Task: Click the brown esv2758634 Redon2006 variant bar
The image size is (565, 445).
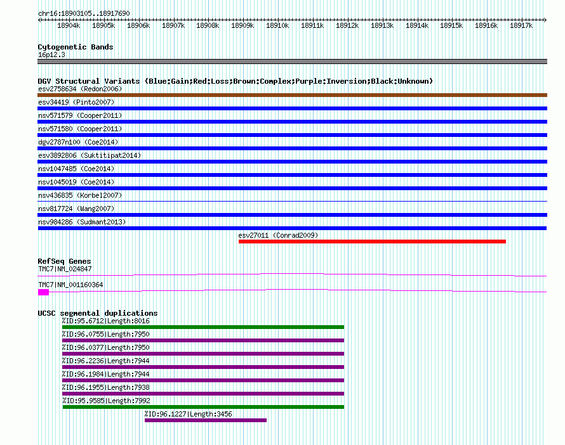Action: click(x=292, y=95)
